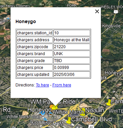This screenshot has width=123, height=128.
Task: Click the 'NOTTINGHAM' map label
Action: [47, 123]
